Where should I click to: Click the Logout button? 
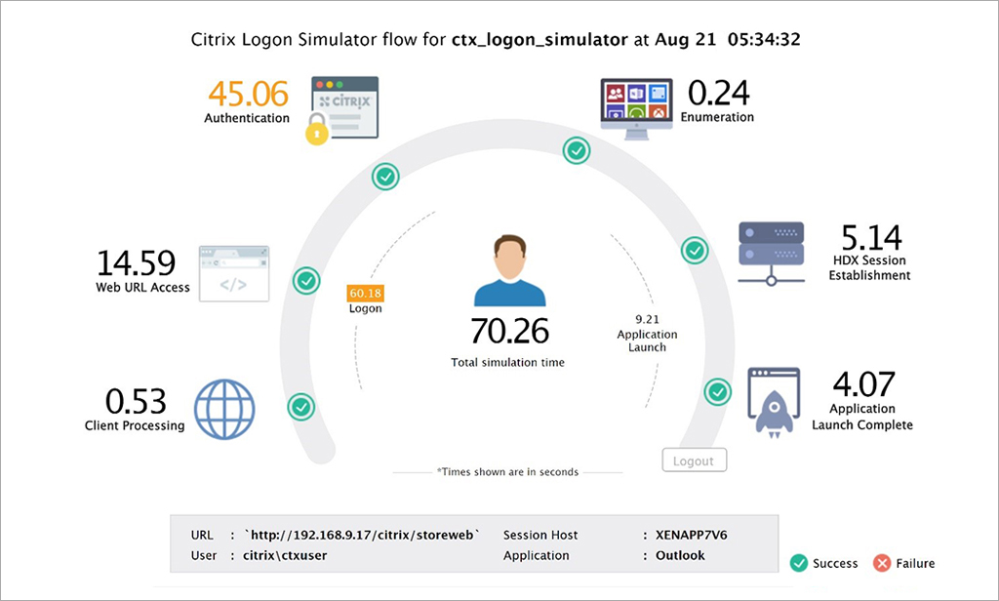point(695,461)
